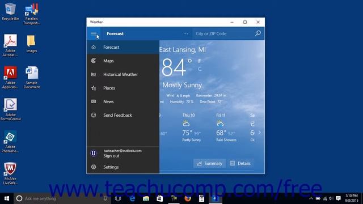Click the Cortana microphone icon
Image resolution: width=363 pixels, height=204 pixels.
105,198
